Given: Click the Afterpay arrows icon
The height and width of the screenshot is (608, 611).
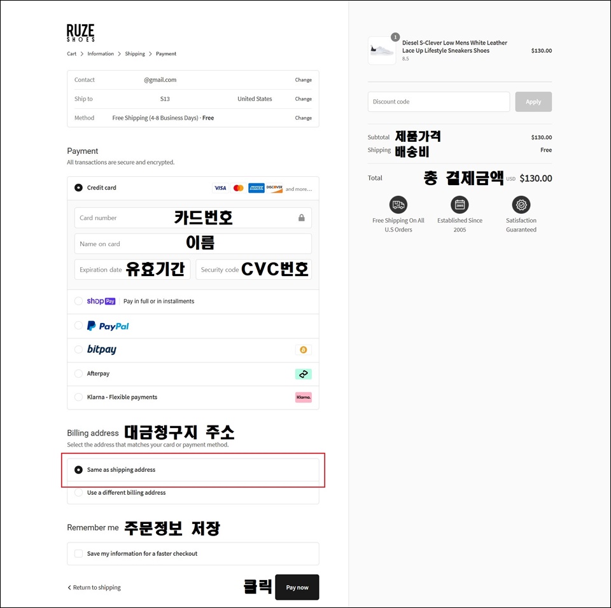Looking at the screenshot, I should 304,374.
